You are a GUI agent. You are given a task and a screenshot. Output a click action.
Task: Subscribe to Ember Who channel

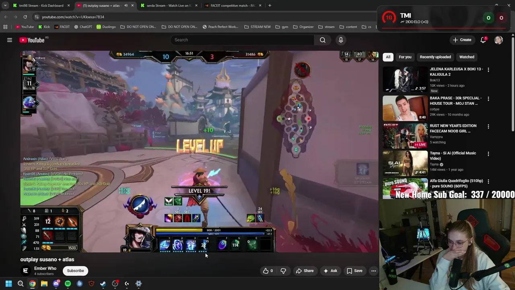[75, 271]
